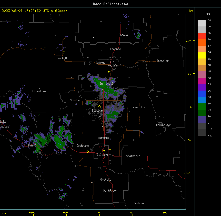Click the Vulcan town label
The height and width of the screenshot is (216, 221).
click(x=139, y=203)
